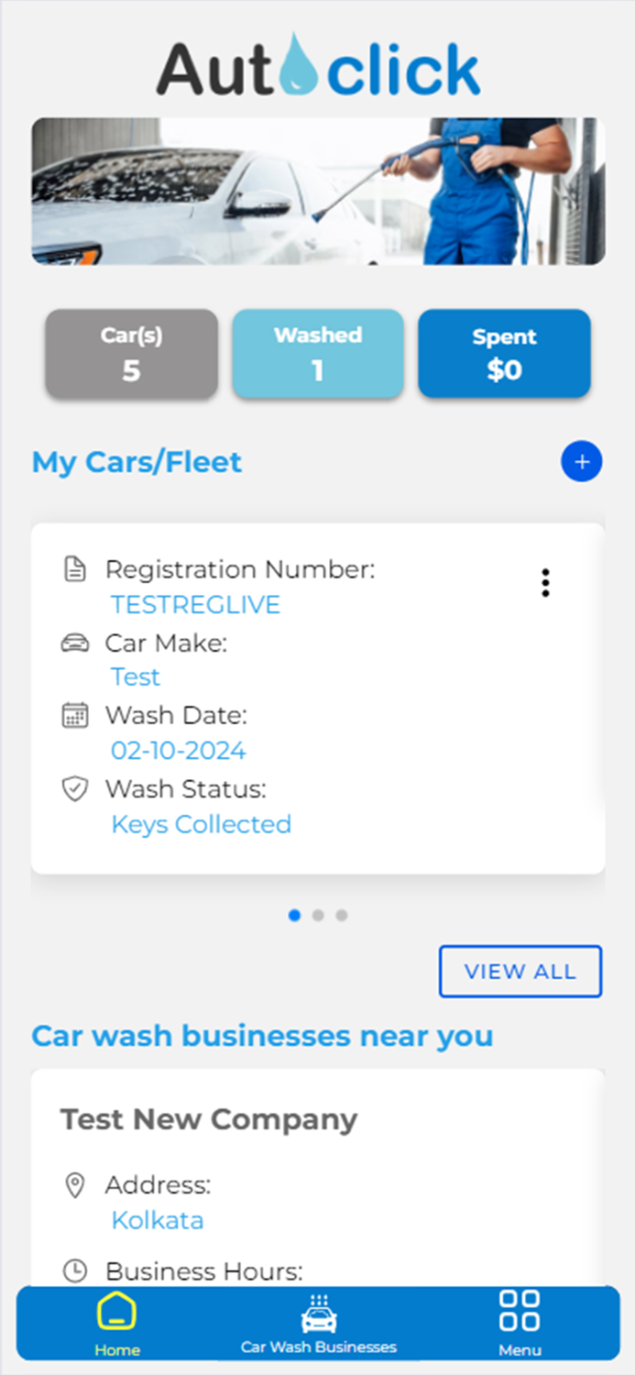
Task: Select the Home icon in bottom navigation
Action: click(117, 1317)
